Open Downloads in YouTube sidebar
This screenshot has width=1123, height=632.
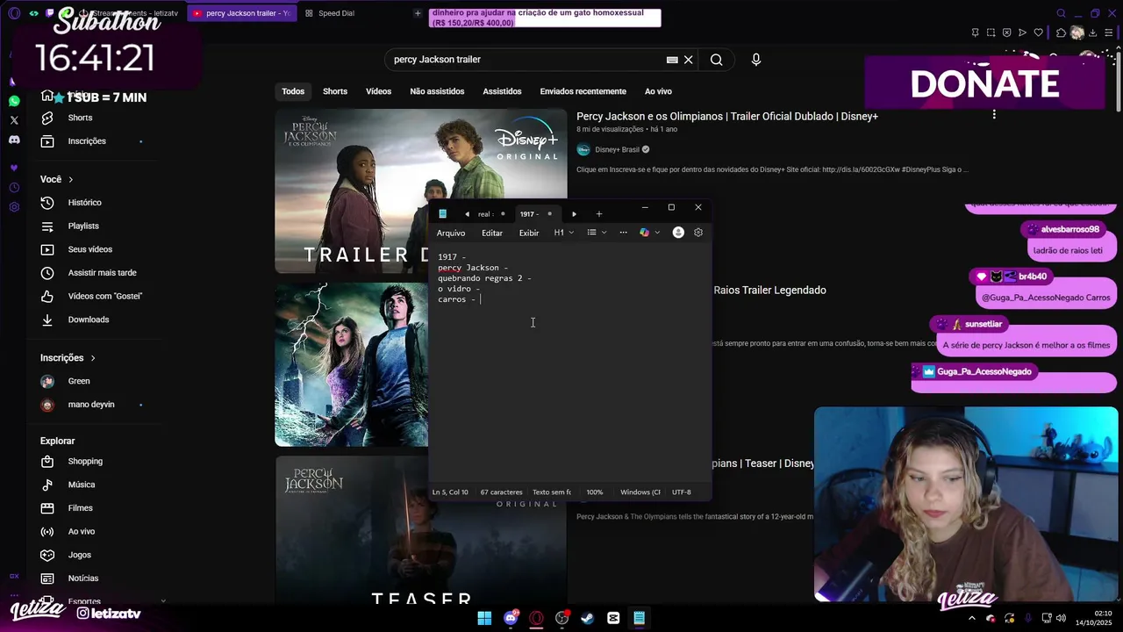coord(88,320)
